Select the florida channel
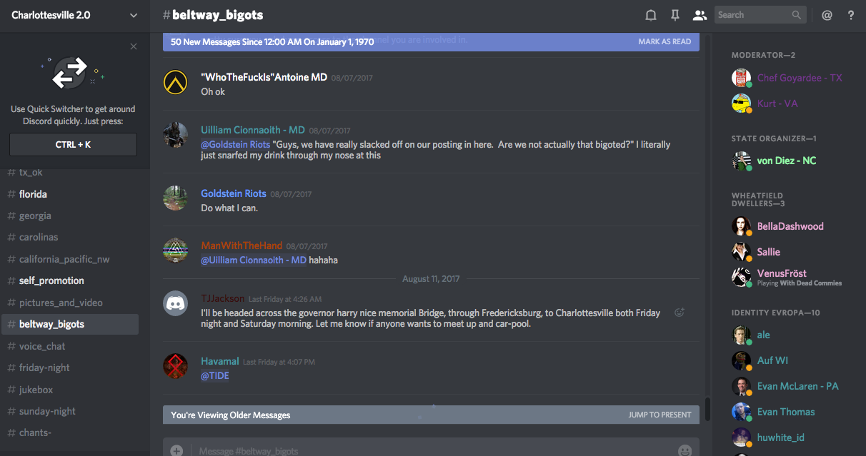The image size is (866, 456). pos(33,194)
